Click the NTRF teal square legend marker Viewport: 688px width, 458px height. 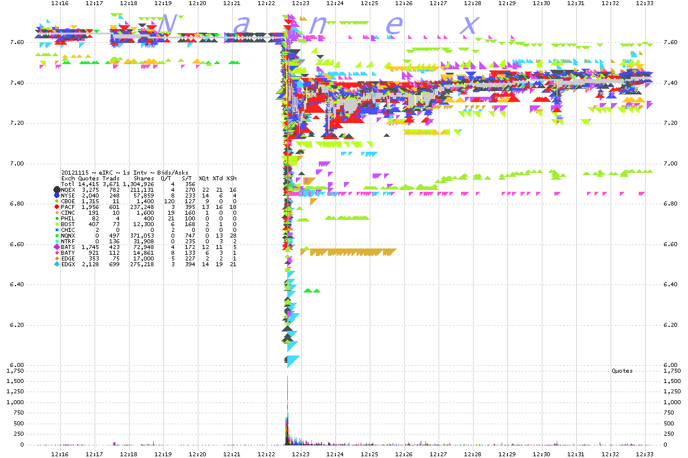pos(57,241)
